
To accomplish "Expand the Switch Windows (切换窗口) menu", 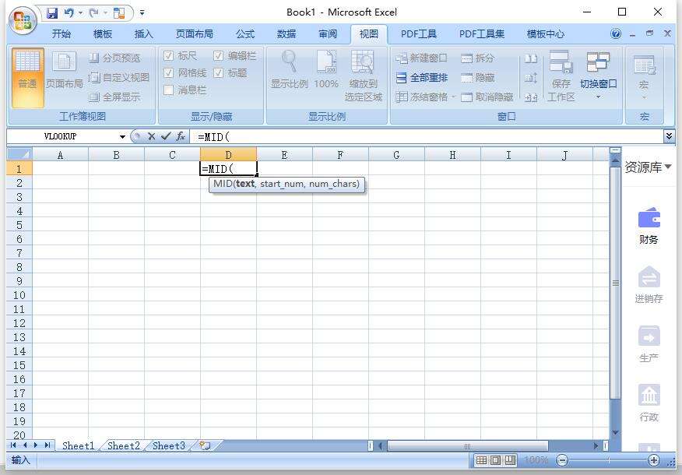I will pos(598,76).
